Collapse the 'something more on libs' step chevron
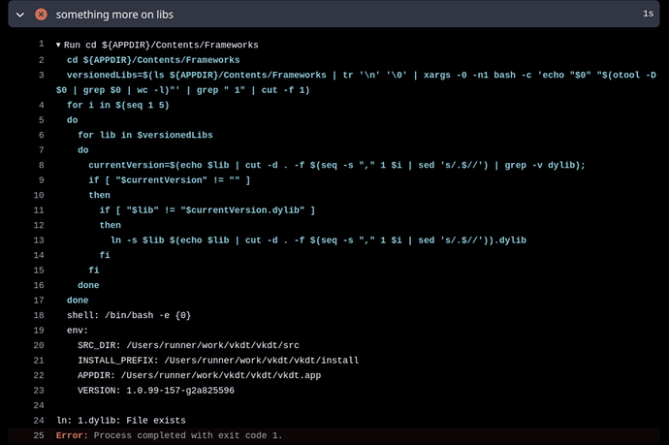The image size is (669, 445). click(20, 15)
